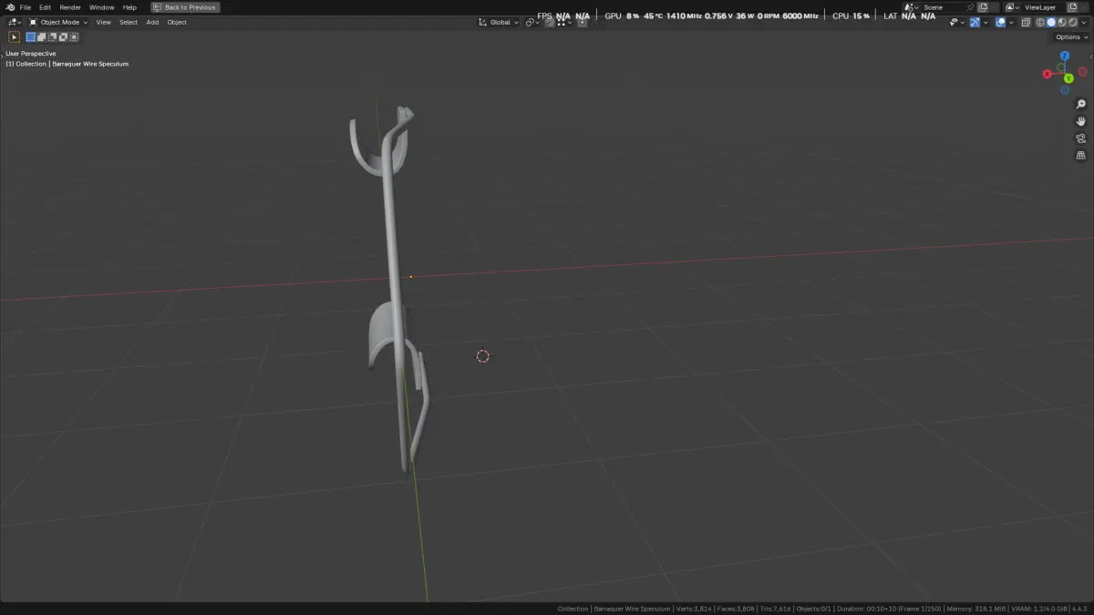Choose Intersect selection mode icon
The image size is (1094, 615).
pos(75,37)
